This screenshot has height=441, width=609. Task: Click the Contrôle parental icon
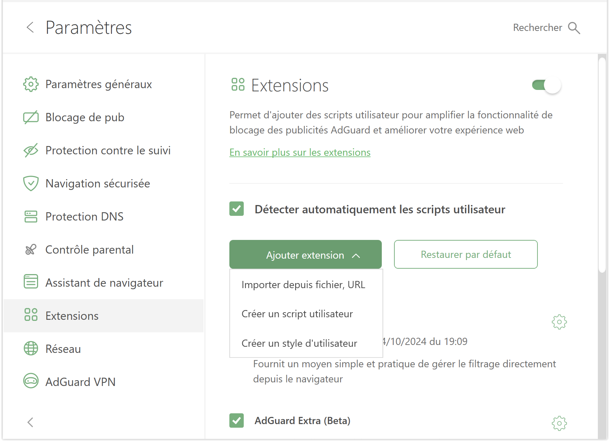coord(31,250)
